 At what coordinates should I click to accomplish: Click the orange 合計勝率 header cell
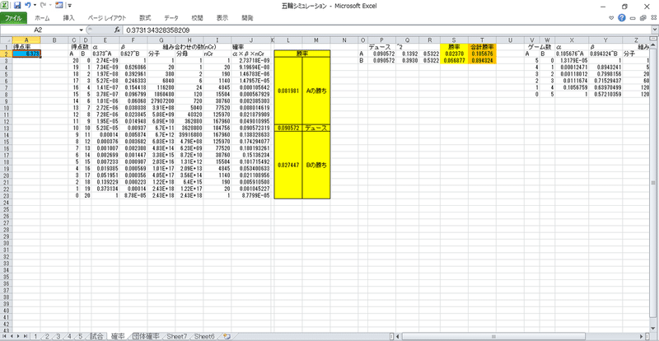[482, 47]
